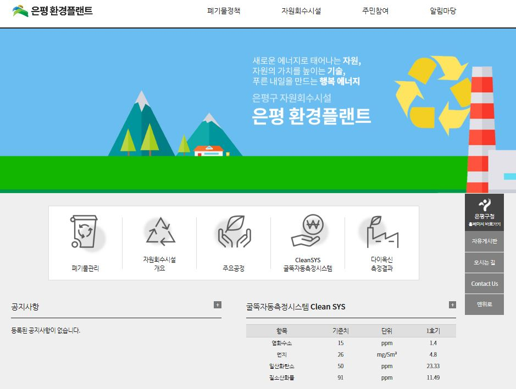
Task: Click the 11.49 value for 질소산화물
Action: [433, 378]
